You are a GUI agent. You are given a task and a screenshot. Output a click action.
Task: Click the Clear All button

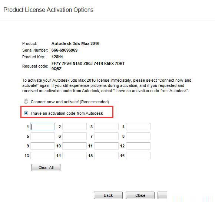click(46, 167)
